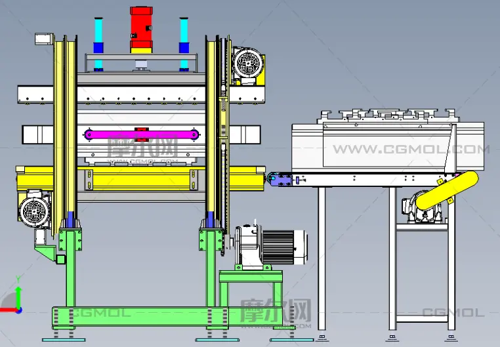Select the red cylinder at top center
Viewport: 500px width, 347px height.
(141, 28)
